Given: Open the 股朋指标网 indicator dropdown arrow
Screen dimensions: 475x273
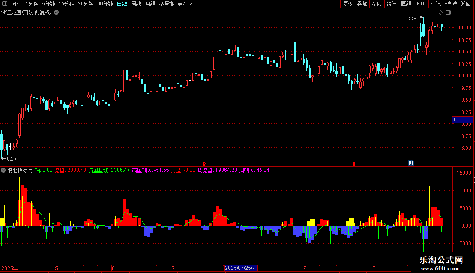Looking at the screenshot, I should (3, 170).
